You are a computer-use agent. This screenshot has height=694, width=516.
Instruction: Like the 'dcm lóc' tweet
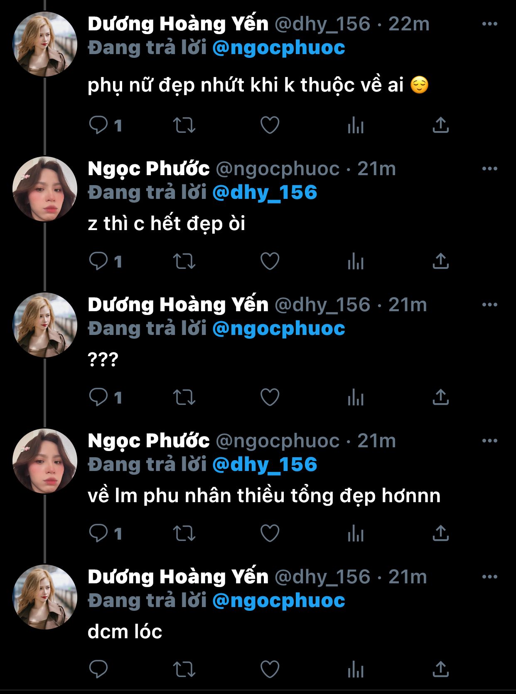coord(270,669)
